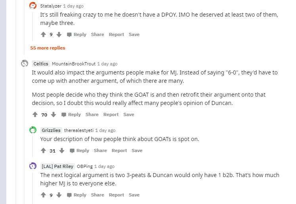Open Statalyzer's user profile
Screen dimensions: 296x204
(x=51, y=6)
